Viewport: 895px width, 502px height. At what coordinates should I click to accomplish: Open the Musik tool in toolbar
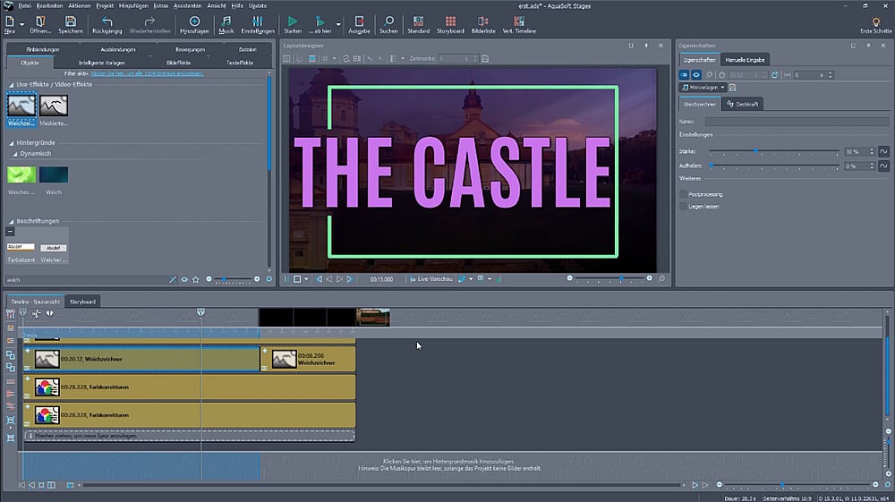point(226,21)
